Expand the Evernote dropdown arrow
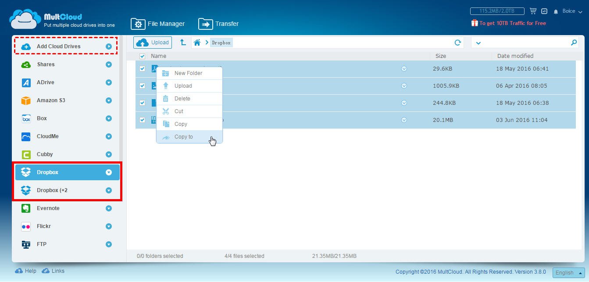 coord(109,208)
